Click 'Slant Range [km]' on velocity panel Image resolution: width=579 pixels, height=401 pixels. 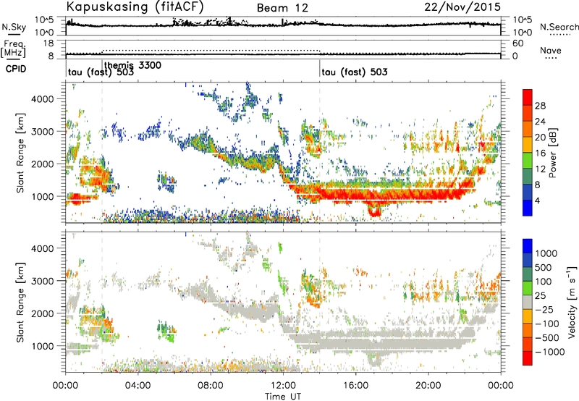(x=20, y=303)
